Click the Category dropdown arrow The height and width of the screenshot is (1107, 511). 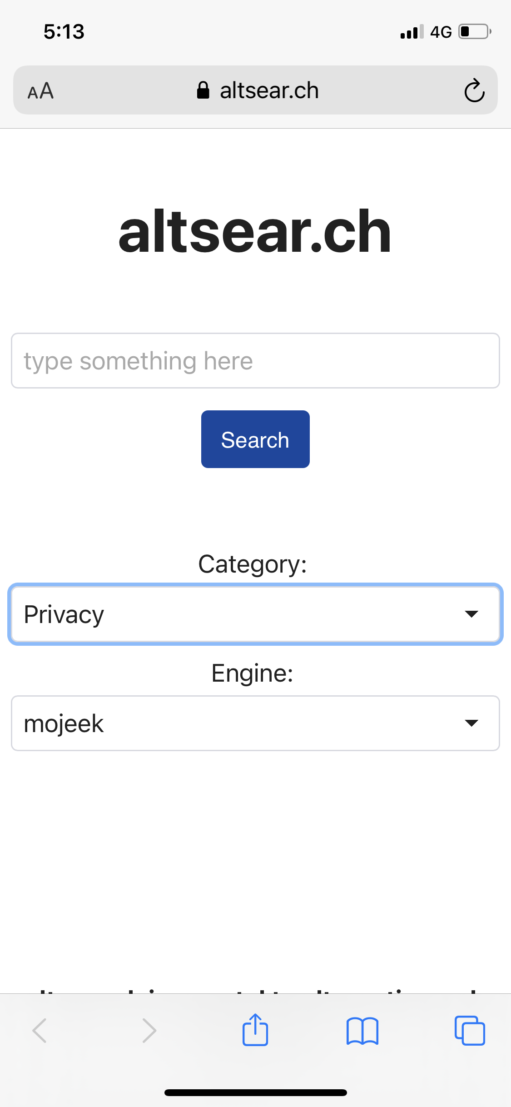471,614
